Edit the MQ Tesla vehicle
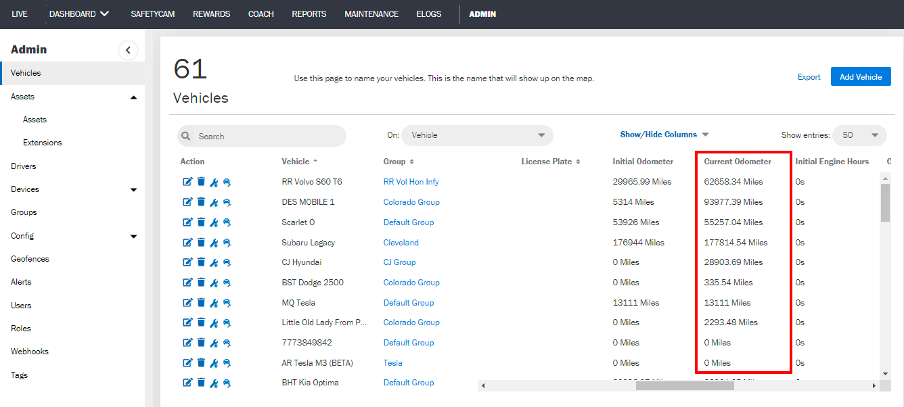 tap(187, 303)
